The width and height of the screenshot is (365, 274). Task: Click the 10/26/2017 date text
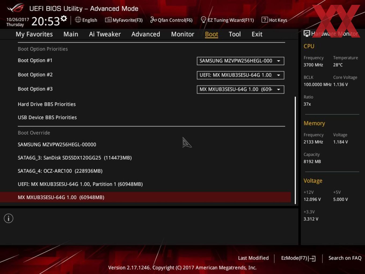coord(17,20)
